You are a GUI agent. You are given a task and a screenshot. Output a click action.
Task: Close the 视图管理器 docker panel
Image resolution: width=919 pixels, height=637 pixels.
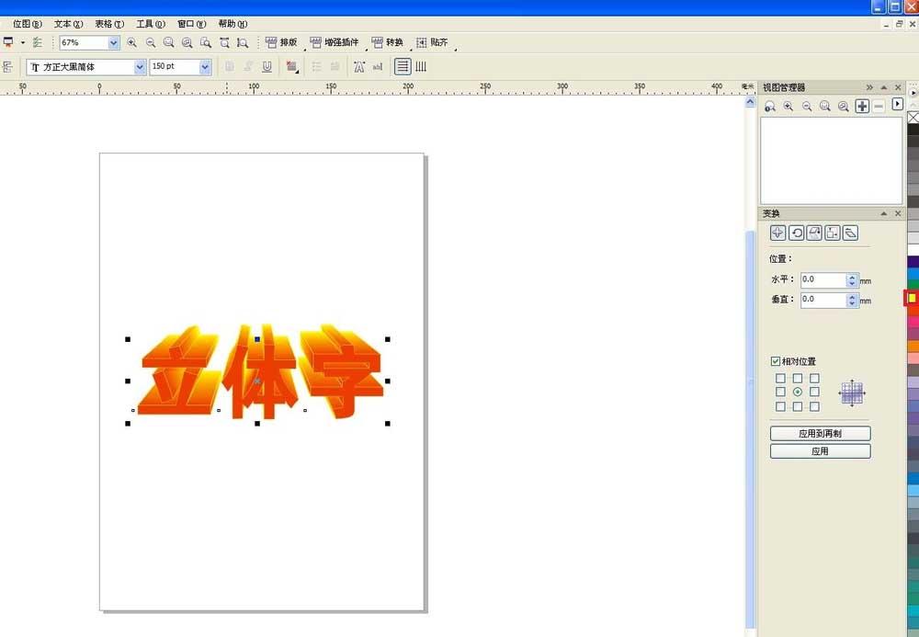(898, 87)
